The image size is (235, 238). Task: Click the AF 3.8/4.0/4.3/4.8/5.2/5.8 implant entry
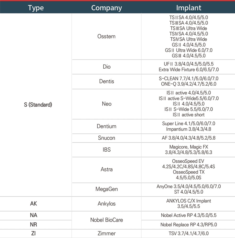(x=189, y=138)
